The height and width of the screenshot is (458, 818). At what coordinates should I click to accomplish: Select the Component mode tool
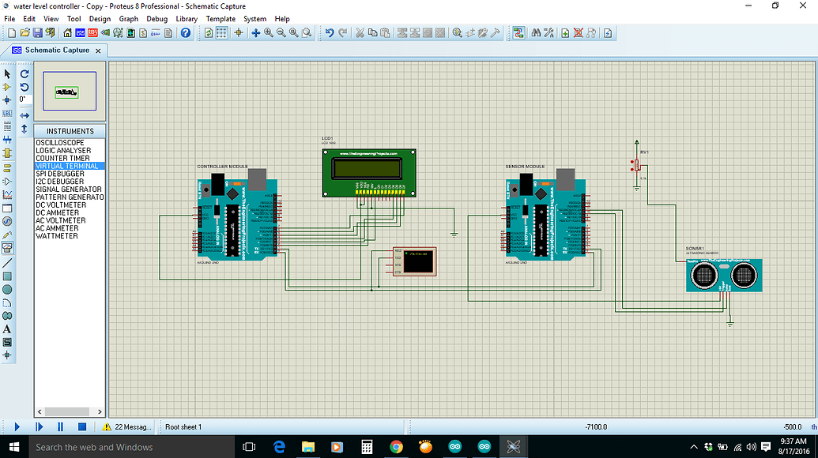point(7,87)
